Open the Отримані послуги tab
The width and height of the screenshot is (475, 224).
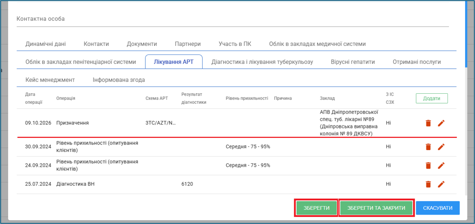[x=417, y=62]
